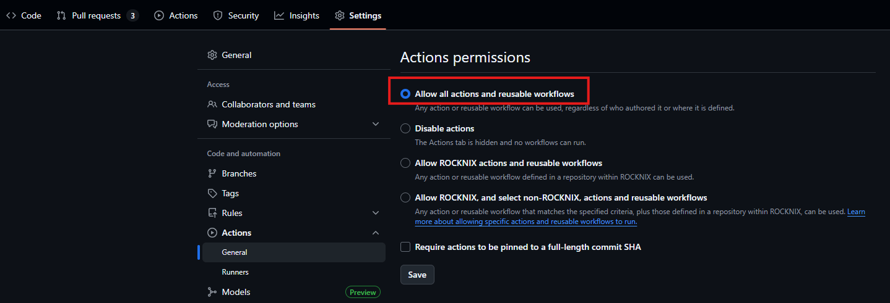Select Allow all actions and reusable workflows
Image resolution: width=890 pixels, height=303 pixels.
[x=405, y=94]
